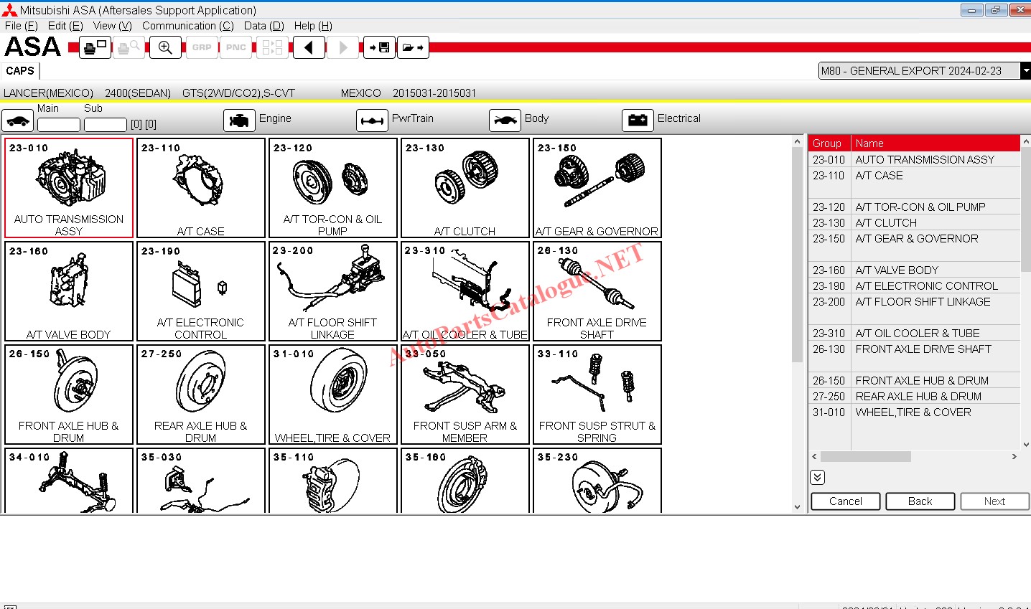This screenshot has width=1031, height=609.
Task: Open the 34-010 group thumbnail
Action: coord(69,481)
